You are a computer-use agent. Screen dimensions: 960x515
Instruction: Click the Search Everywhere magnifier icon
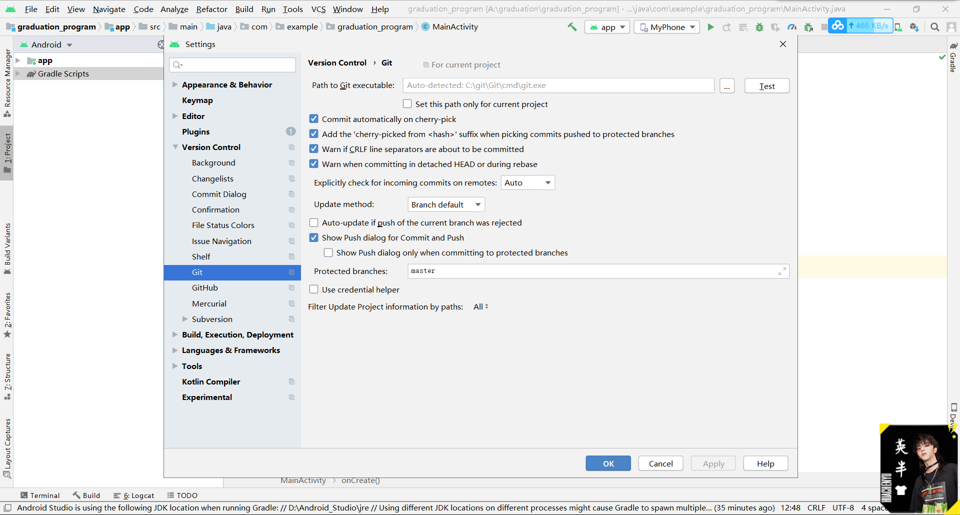click(x=934, y=27)
